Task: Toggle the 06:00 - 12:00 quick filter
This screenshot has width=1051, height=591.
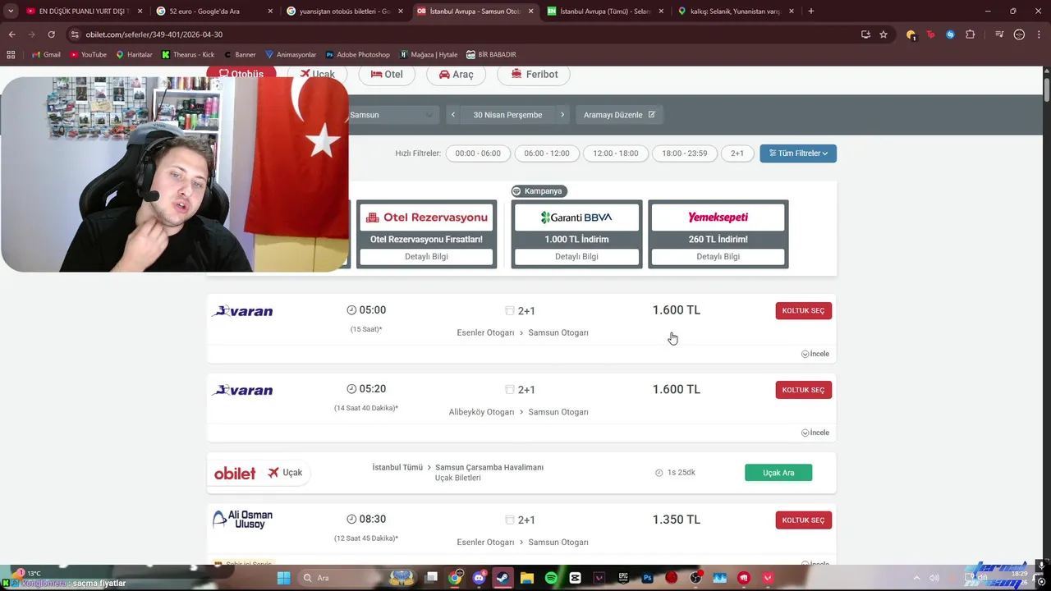Action: coord(547,153)
